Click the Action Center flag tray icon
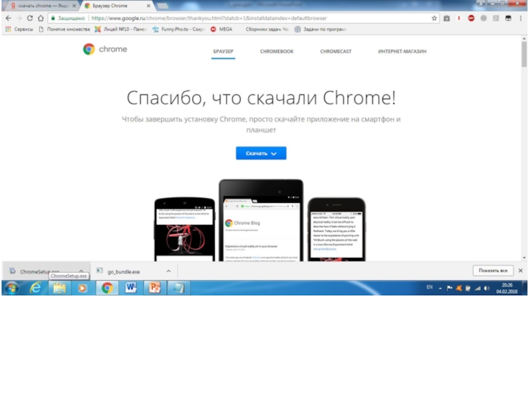This screenshot has height=399, width=532. click(x=450, y=289)
